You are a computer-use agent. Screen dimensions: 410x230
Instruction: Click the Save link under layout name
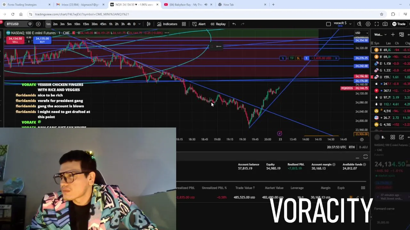click(x=340, y=26)
